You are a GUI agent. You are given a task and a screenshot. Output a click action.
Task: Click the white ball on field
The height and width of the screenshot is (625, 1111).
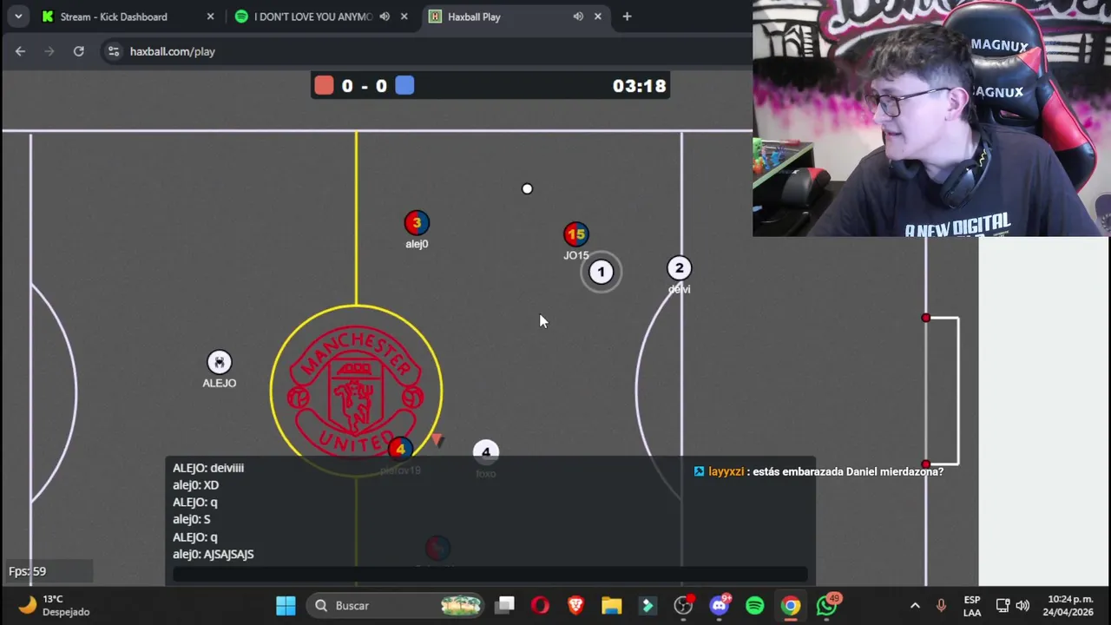(527, 188)
